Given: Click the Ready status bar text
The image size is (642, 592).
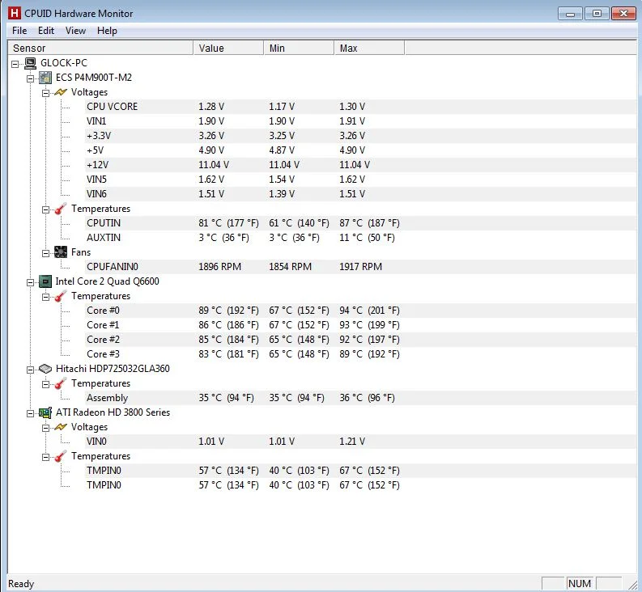Looking at the screenshot, I should (21, 584).
